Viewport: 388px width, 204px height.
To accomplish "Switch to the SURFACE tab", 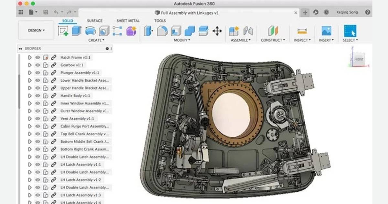I will tap(95, 21).
